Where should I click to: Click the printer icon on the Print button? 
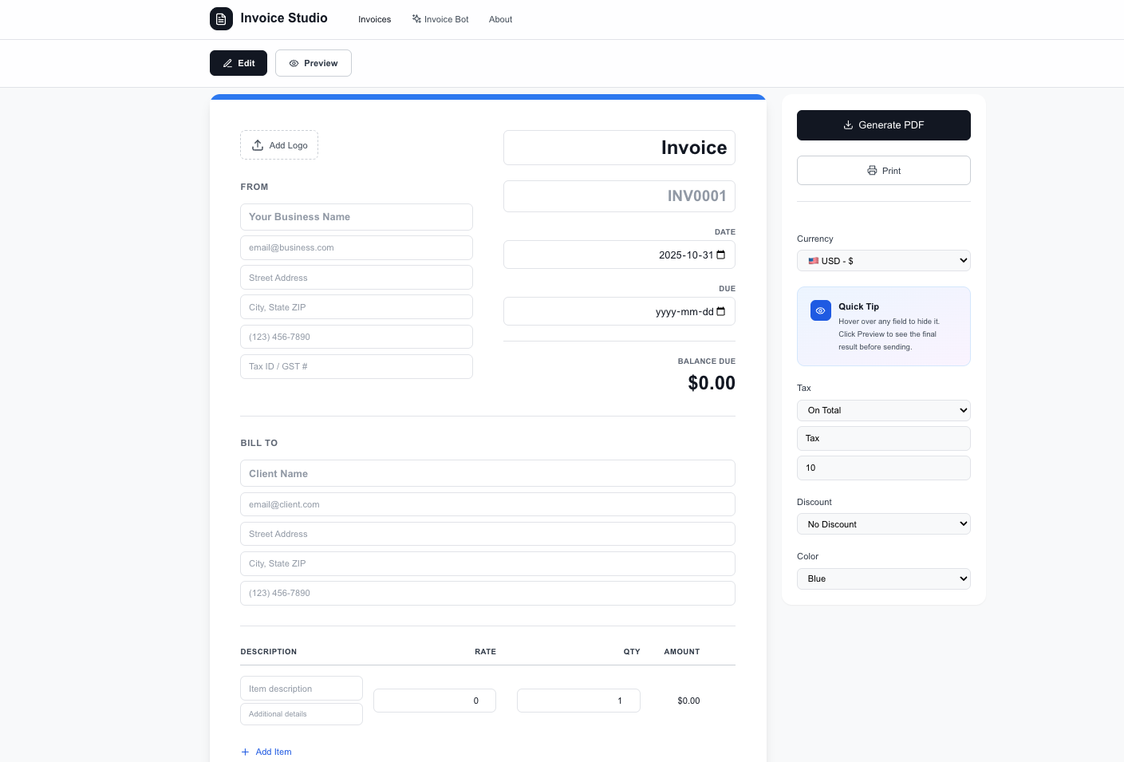coord(872,171)
